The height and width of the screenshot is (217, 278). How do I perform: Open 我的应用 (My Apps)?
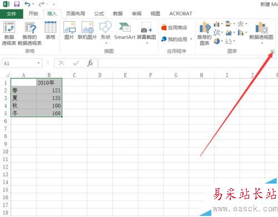(x=174, y=39)
